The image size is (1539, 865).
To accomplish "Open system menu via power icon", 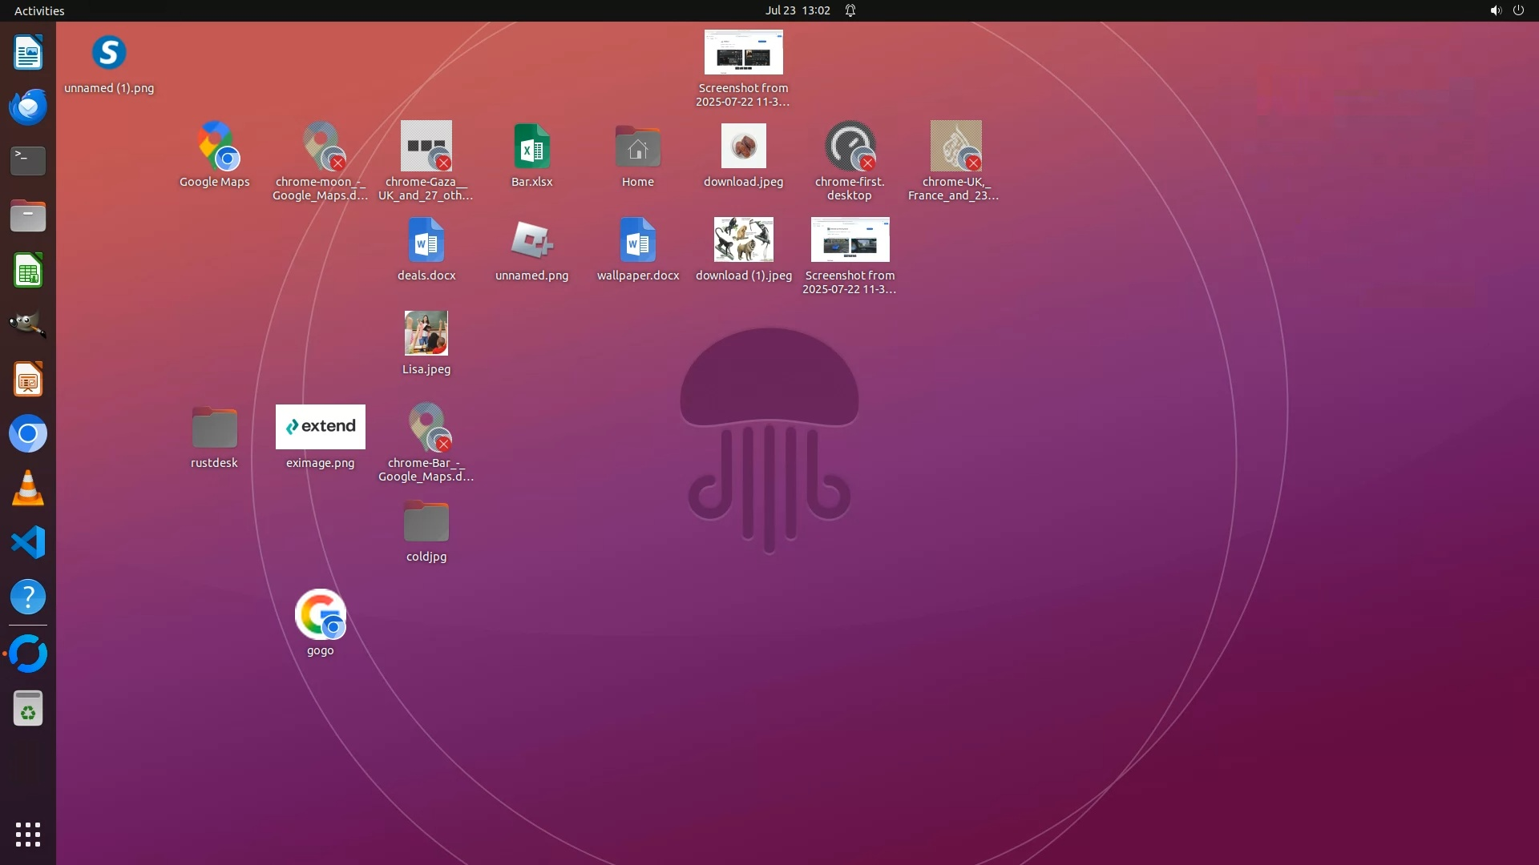I will tap(1517, 10).
